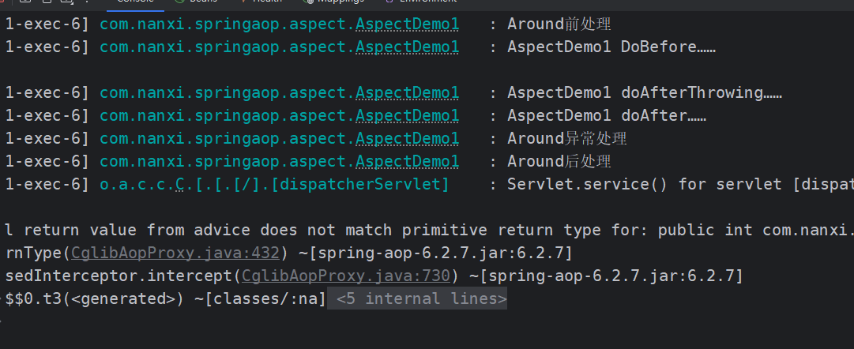Jump to AspectDemo1 from Around后处理 line
854x349 pixels.
(x=407, y=162)
